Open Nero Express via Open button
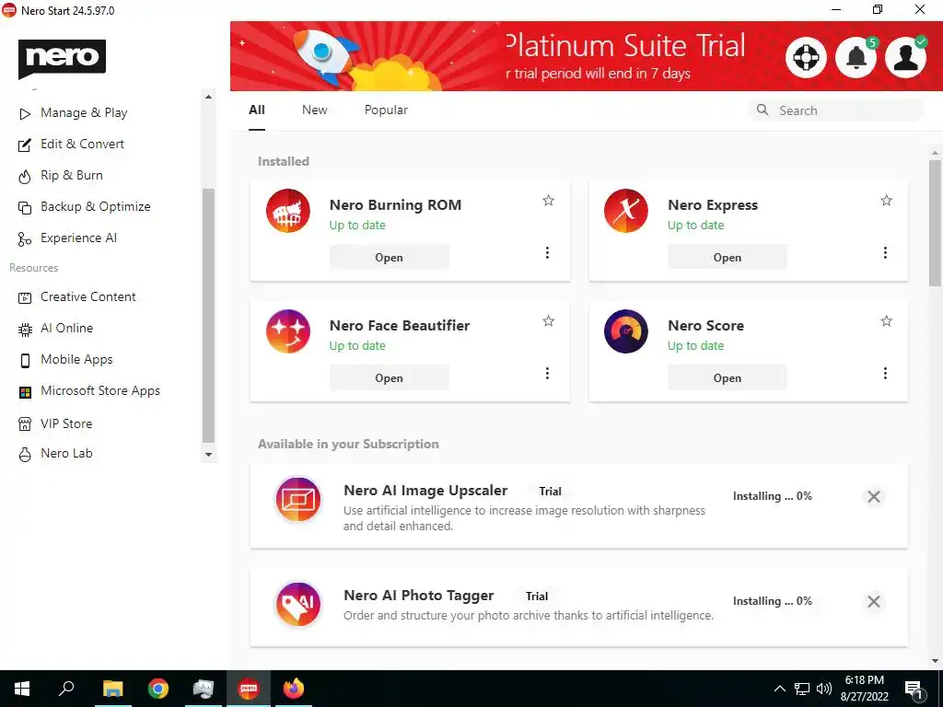Screen dimensions: 943x707 pyautogui.click(x=728, y=258)
